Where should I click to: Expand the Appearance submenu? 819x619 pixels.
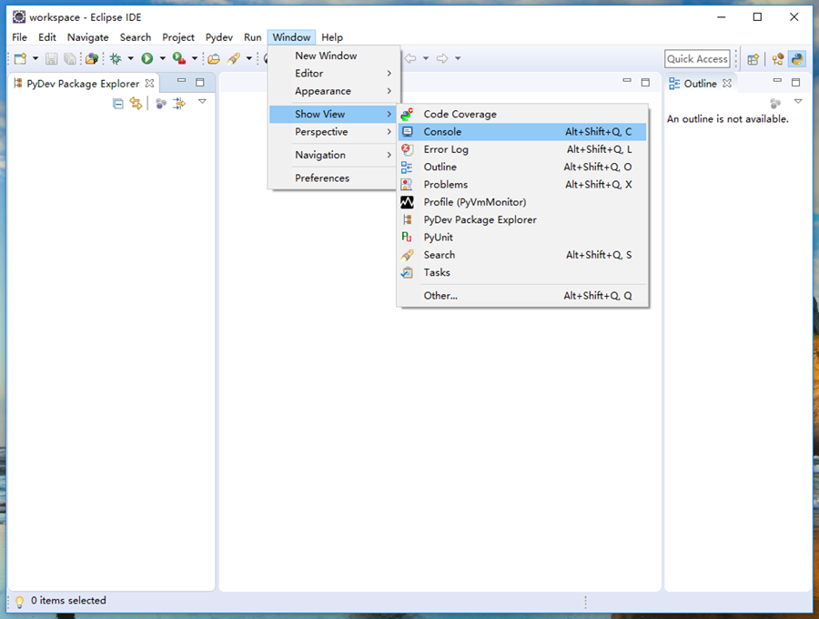[334, 91]
